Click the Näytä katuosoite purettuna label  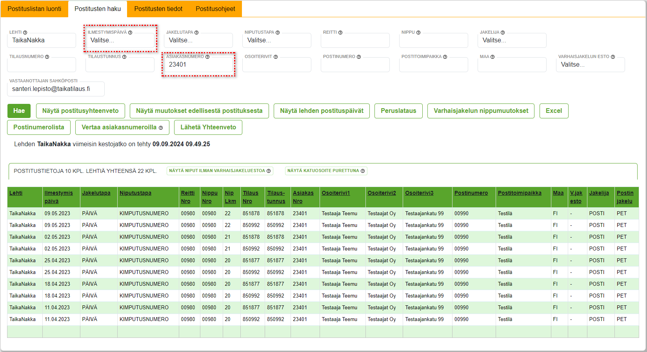click(323, 171)
